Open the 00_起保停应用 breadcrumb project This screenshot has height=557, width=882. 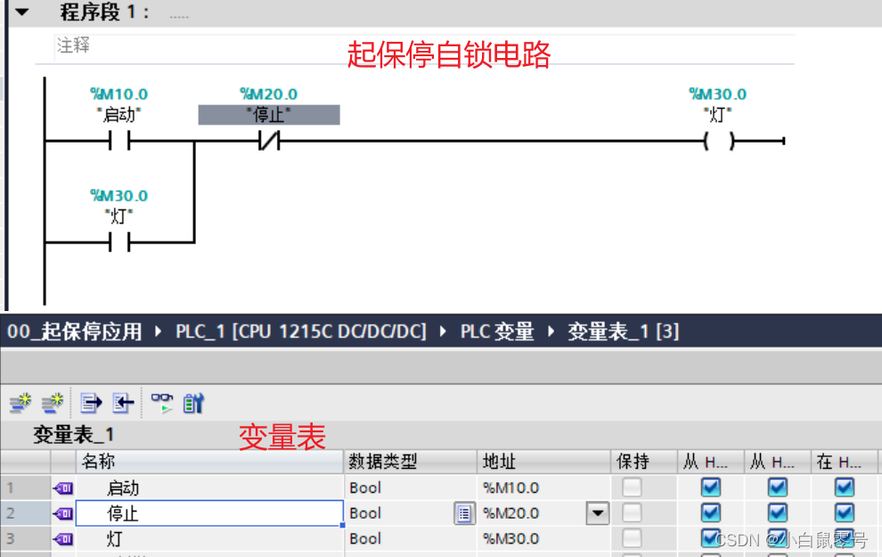click(x=74, y=332)
